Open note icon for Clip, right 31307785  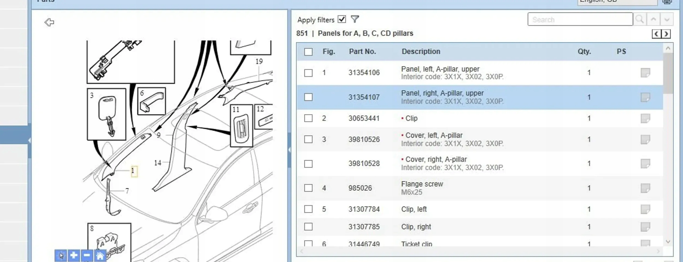coord(645,227)
